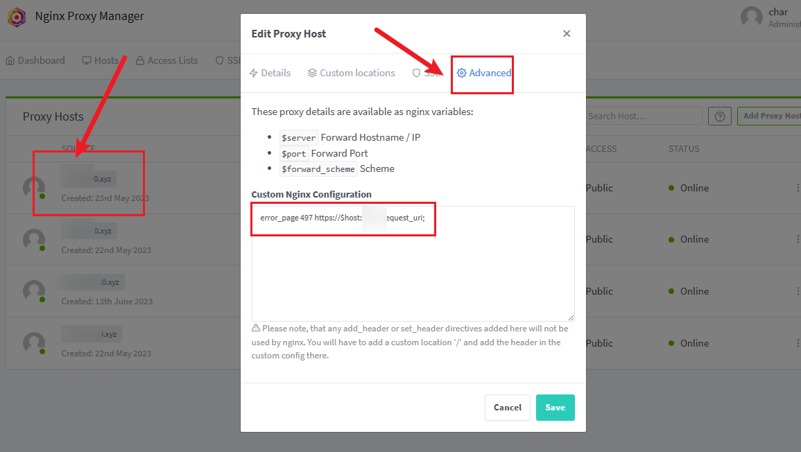The image size is (801, 452).
Task: Click avatar of the 23rd May 2023 host
Action: 34,188
